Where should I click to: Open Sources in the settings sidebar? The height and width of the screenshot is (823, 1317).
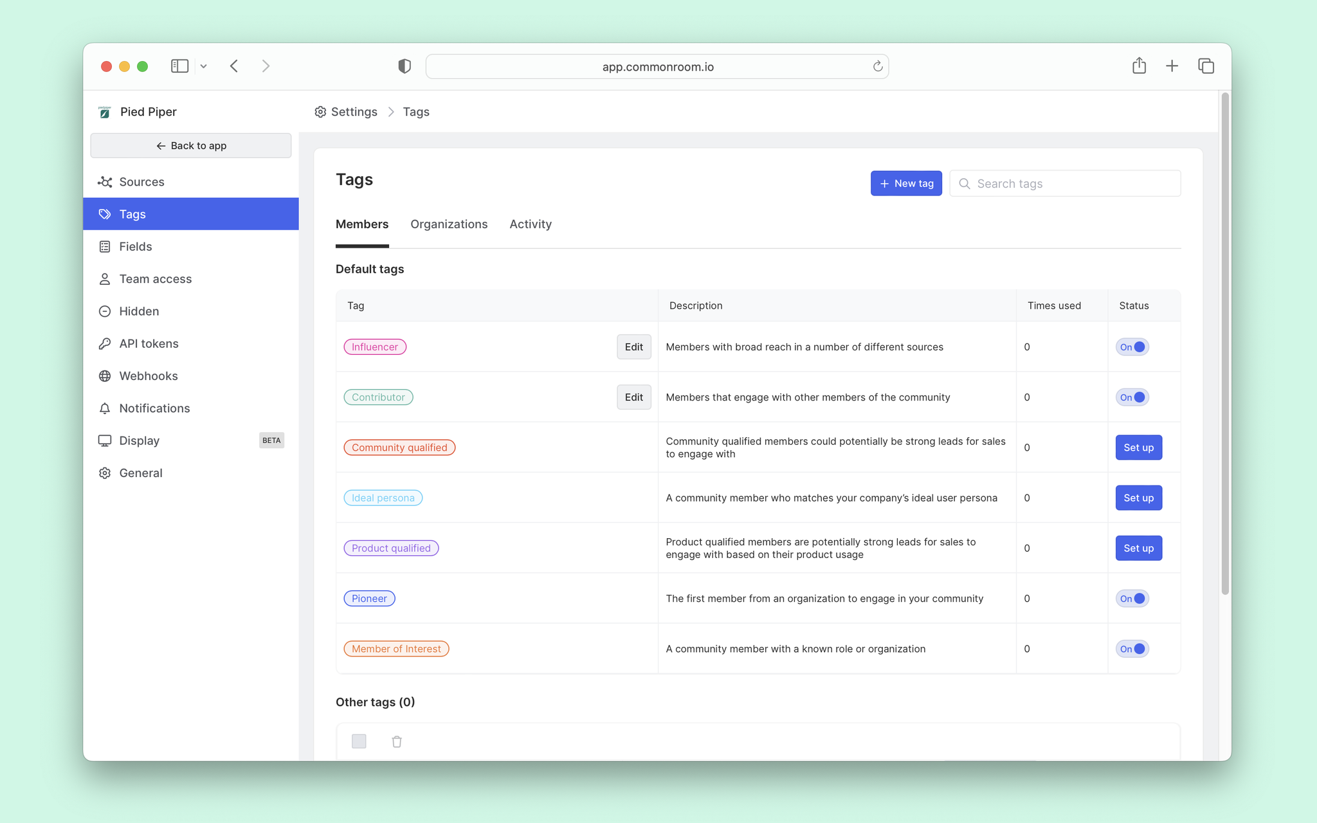(190, 182)
